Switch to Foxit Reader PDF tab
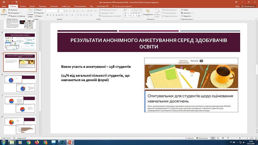Image resolution: width=258 pixels, height=145 pixels. click(x=103, y=6)
